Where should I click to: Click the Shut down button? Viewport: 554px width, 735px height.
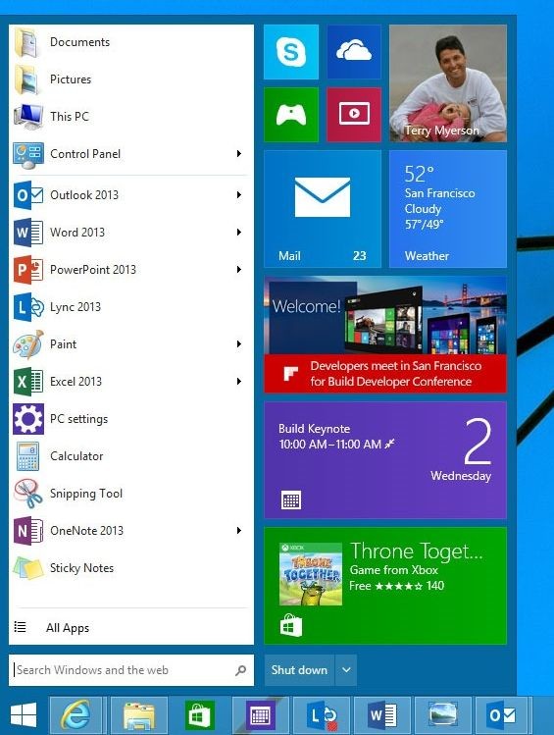pos(299,670)
